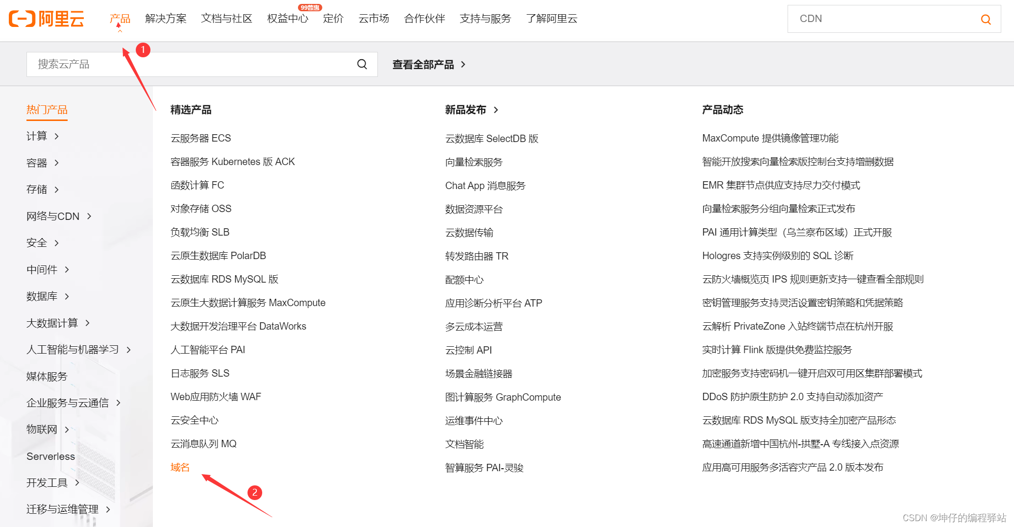
Task: Open the 产品 menu
Action: point(120,19)
